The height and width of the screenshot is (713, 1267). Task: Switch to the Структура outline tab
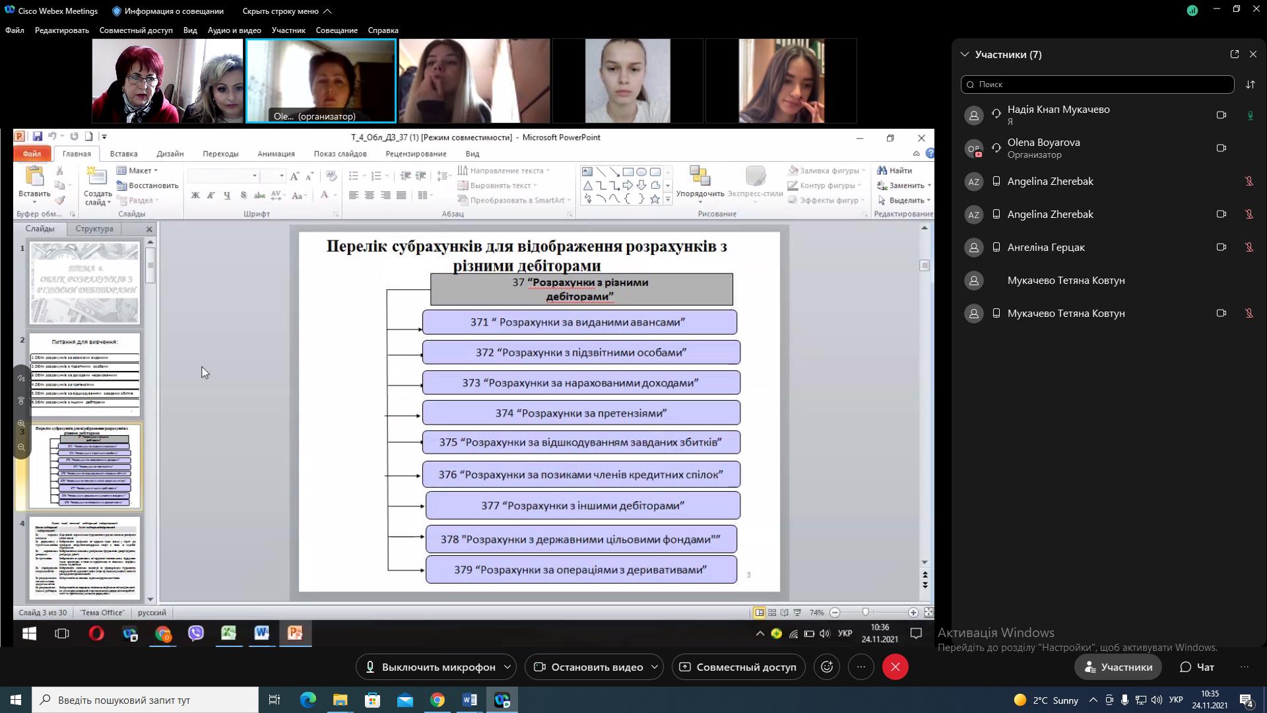[94, 228]
